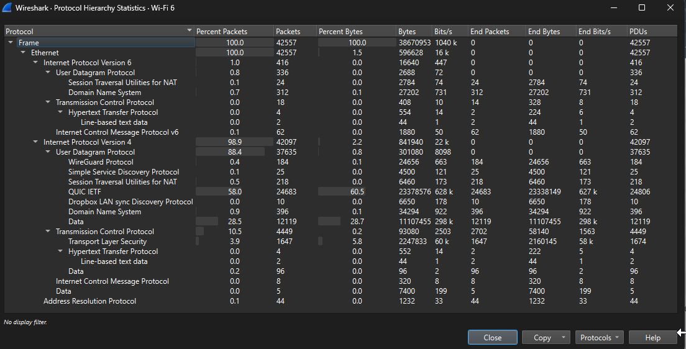Open the Protocols dropdown menu
686x349 pixels.
click(600, 337)
